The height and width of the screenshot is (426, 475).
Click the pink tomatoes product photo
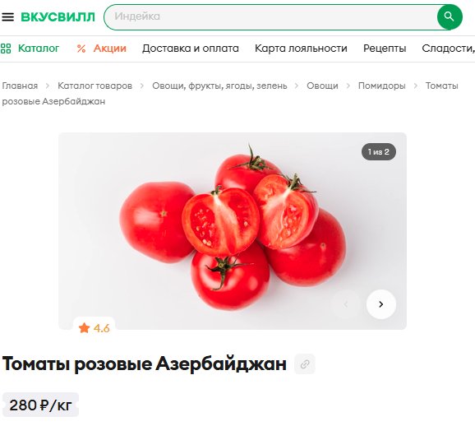tap(233, 231)
